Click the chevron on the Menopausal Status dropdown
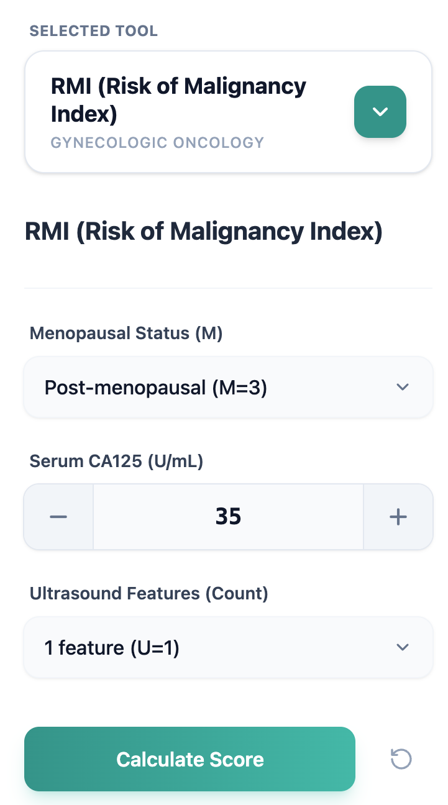 tap(402, 386)
